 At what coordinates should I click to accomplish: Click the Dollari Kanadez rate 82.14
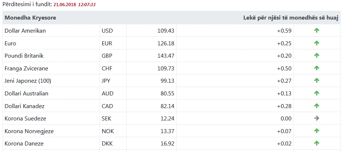167,106
